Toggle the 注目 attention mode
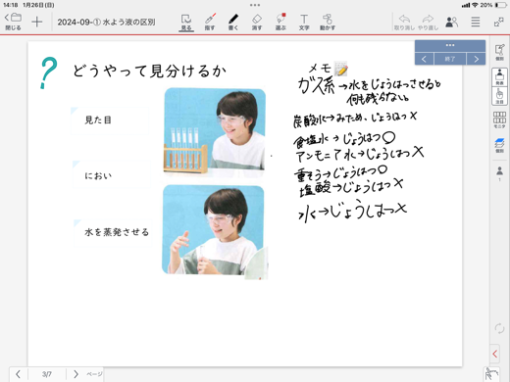The width and height of the screenshot is (510, 382). [499, 96]
